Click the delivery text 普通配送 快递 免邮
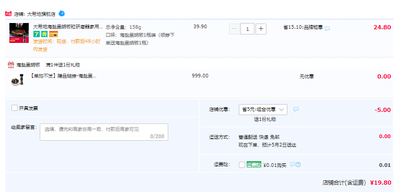This screenshot has width=406, height=192. pyautogui.click(x=259, y=137)
